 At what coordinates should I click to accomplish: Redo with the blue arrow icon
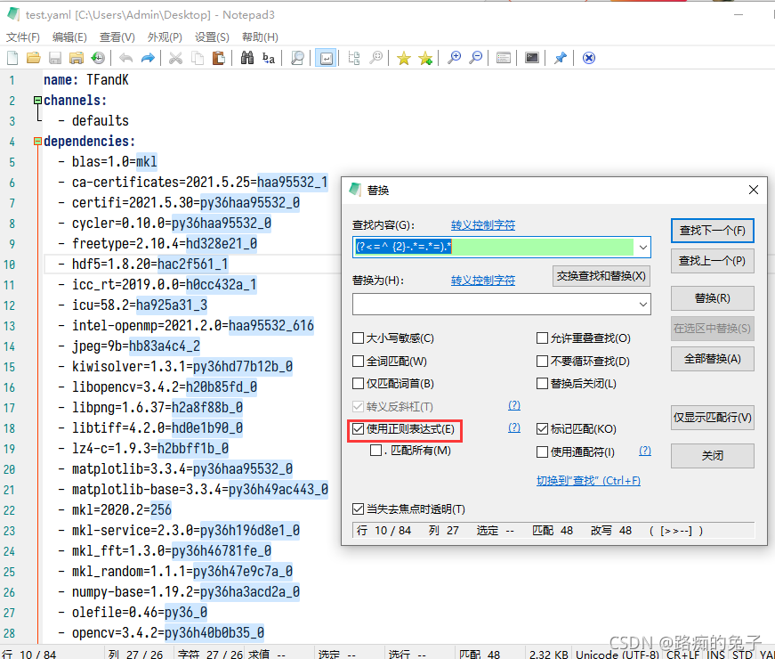point(148,58)
